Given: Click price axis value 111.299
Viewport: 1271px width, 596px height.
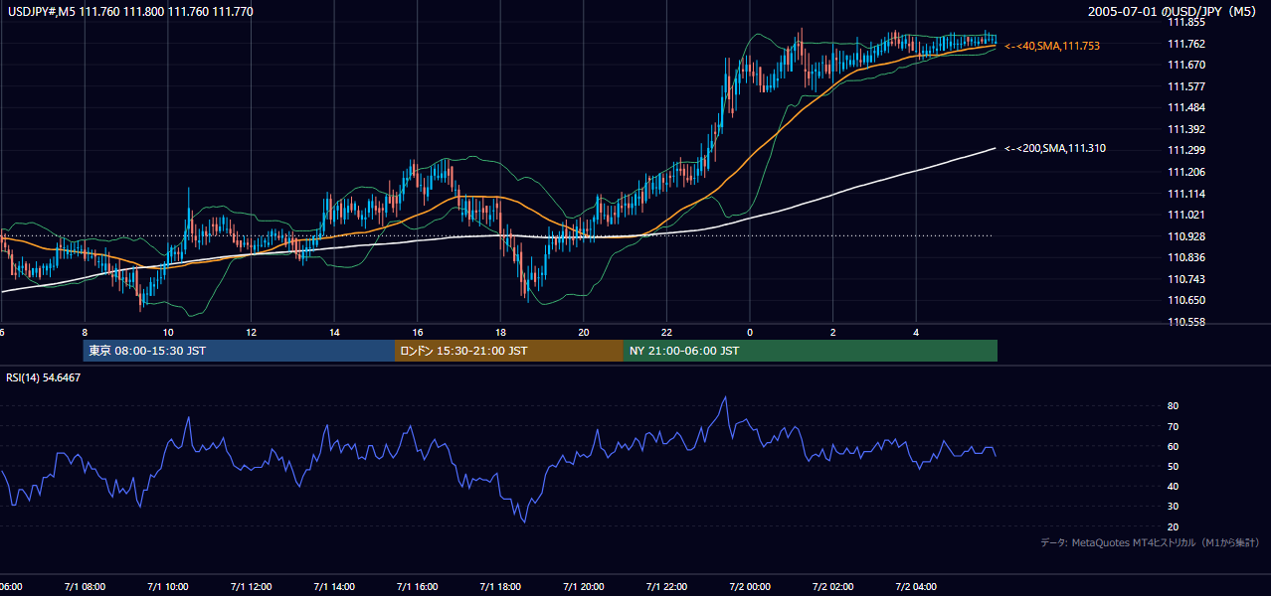Looking at the screenshot, I should (x=1186, y=150).
